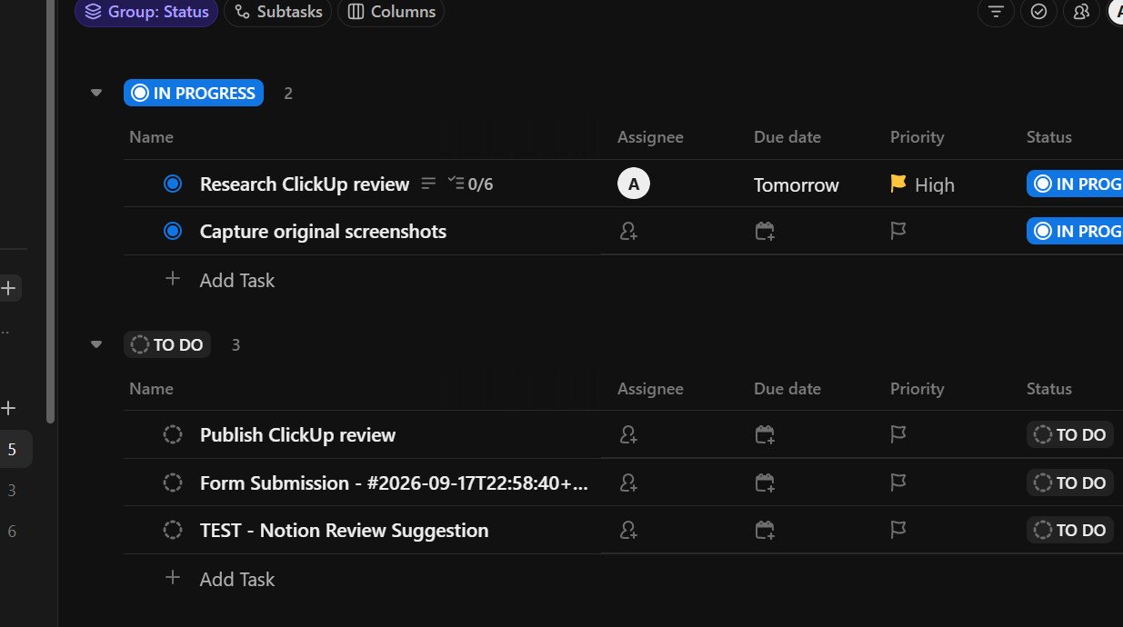Toggle status circle of TEST - Notion Review Suggestion

pos(173,530)
